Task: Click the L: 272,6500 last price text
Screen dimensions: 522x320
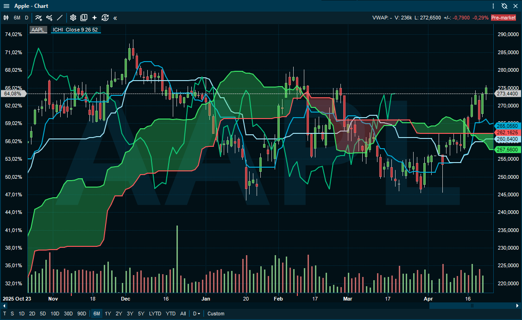Action: (428, 18)
